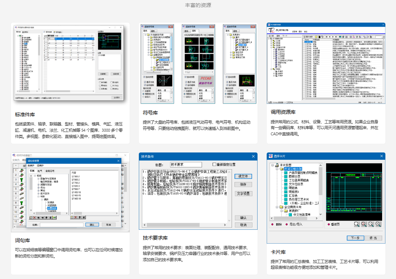Screen dimensions: 396x279
Task: Click new-category icon under 词句库 tree
Action: point(31,217)
